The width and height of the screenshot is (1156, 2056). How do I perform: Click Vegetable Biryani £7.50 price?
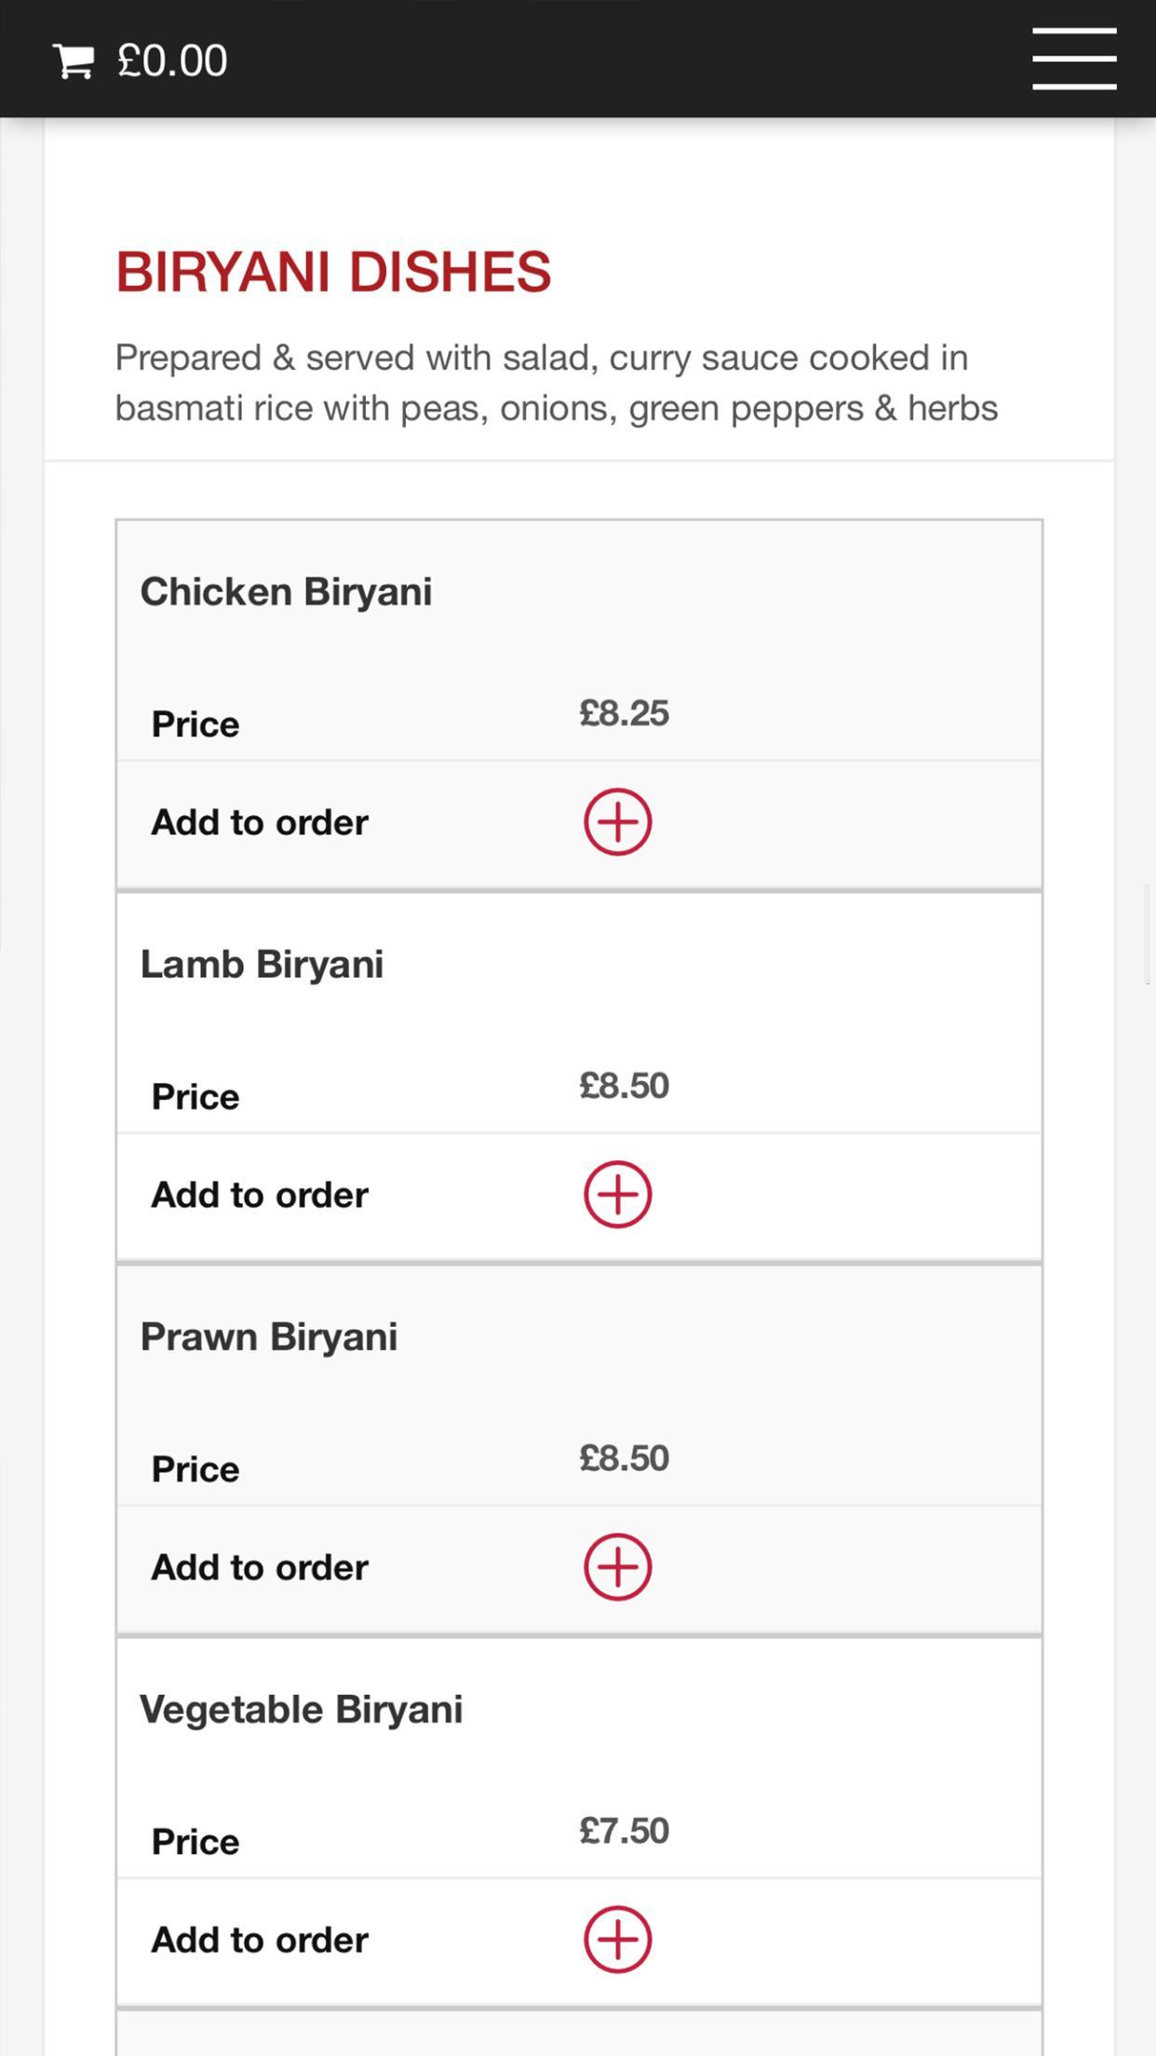[624, 1831]
